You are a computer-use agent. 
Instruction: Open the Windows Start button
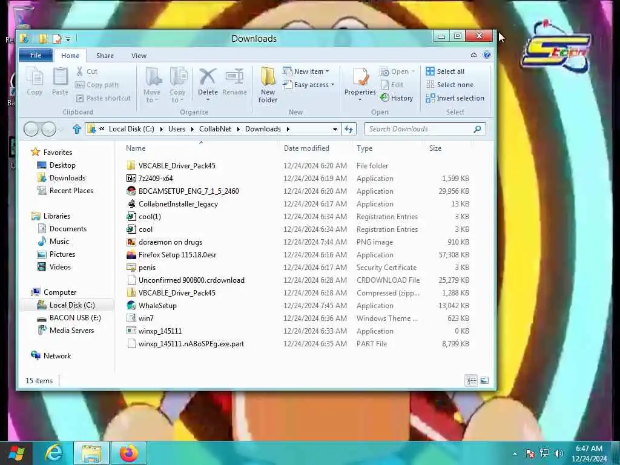[x=16, y=453]
